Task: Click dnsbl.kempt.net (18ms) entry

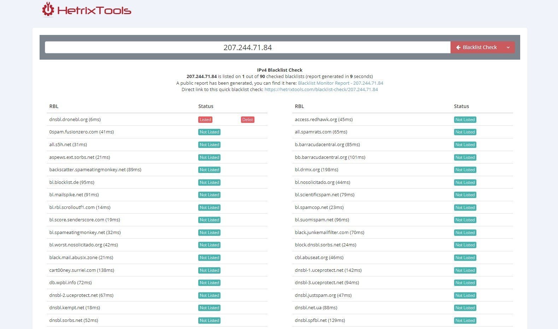Action: pos(75,307)
